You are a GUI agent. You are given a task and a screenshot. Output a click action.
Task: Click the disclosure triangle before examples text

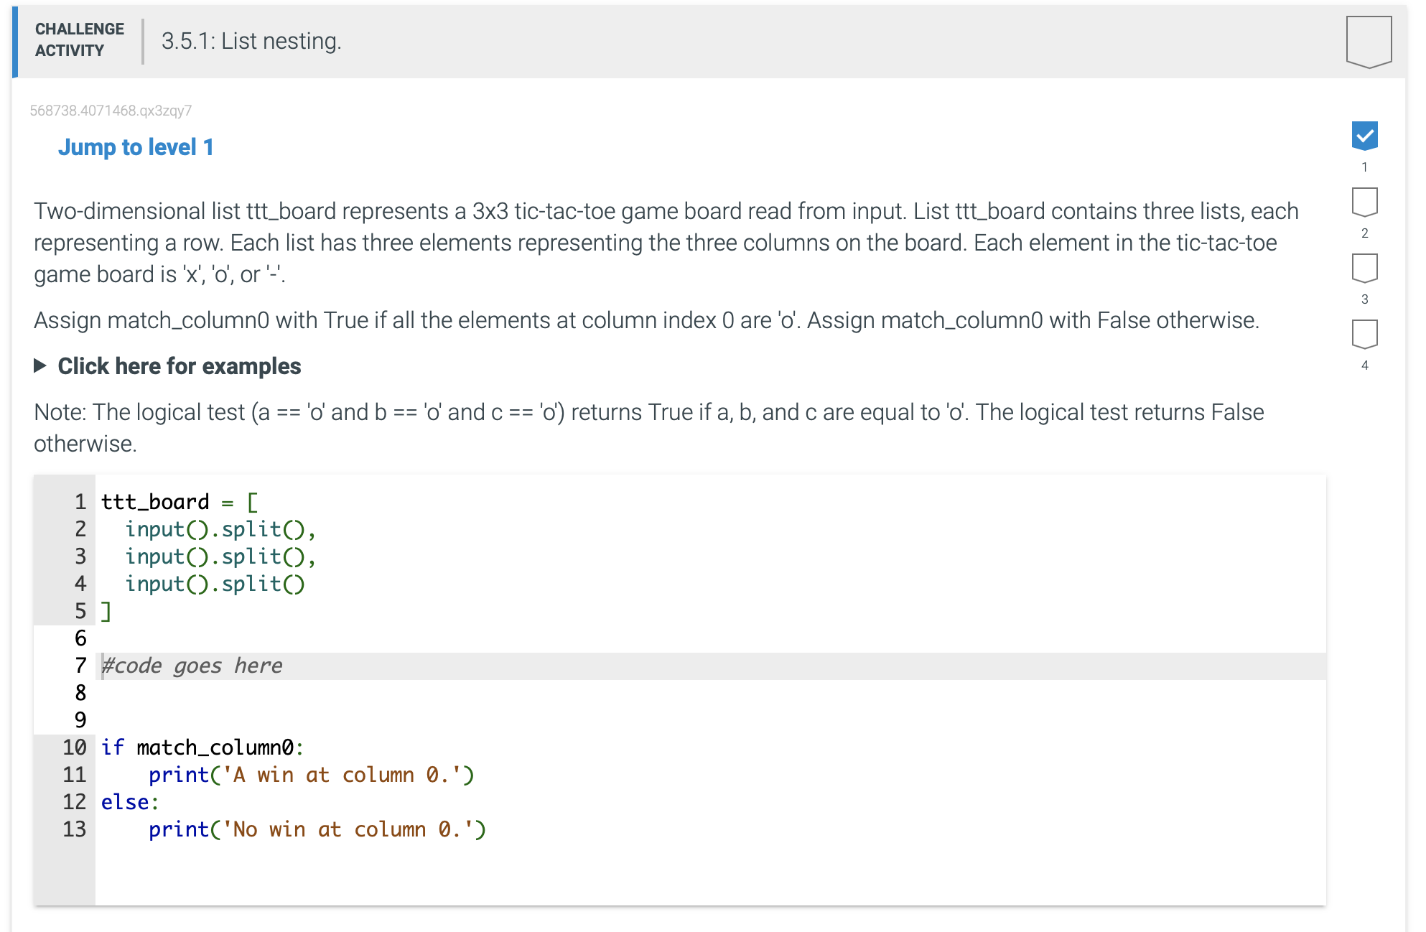[x=40, y=366]
